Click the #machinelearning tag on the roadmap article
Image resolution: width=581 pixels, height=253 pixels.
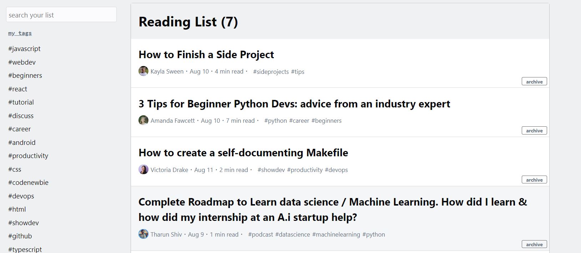(x=336, y=234)
